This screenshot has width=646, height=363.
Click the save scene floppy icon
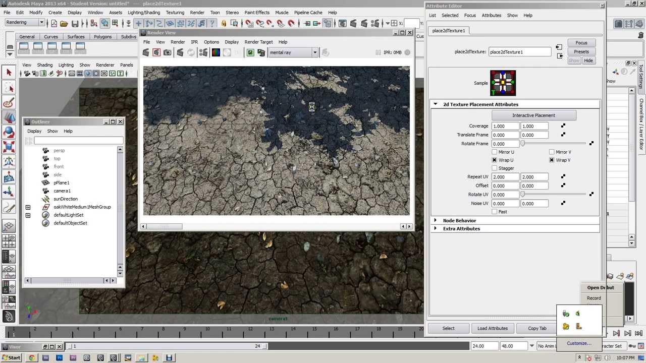(x=75, y=23)
